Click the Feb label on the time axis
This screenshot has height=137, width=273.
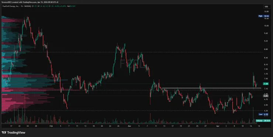click(51, 126)
